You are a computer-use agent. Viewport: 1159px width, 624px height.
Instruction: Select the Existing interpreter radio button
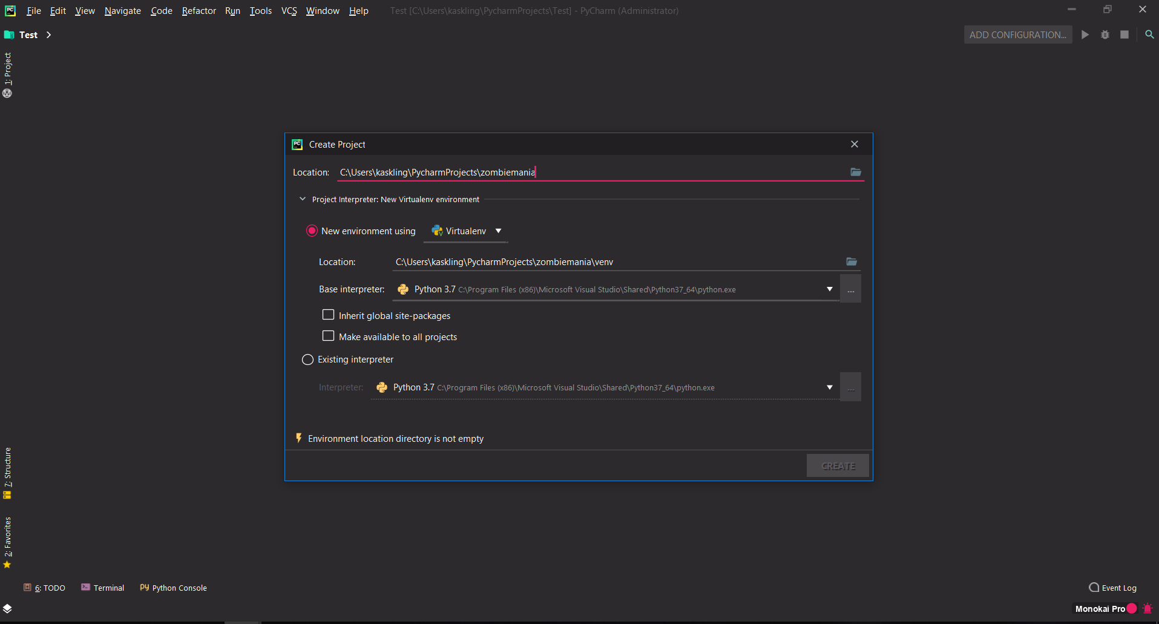[307, 359]
